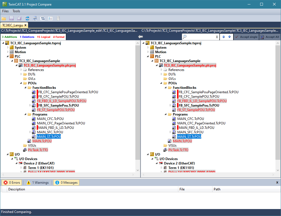Collapse the POUs folder in left tree
The image size is (281, 216).
coord(21,83)
